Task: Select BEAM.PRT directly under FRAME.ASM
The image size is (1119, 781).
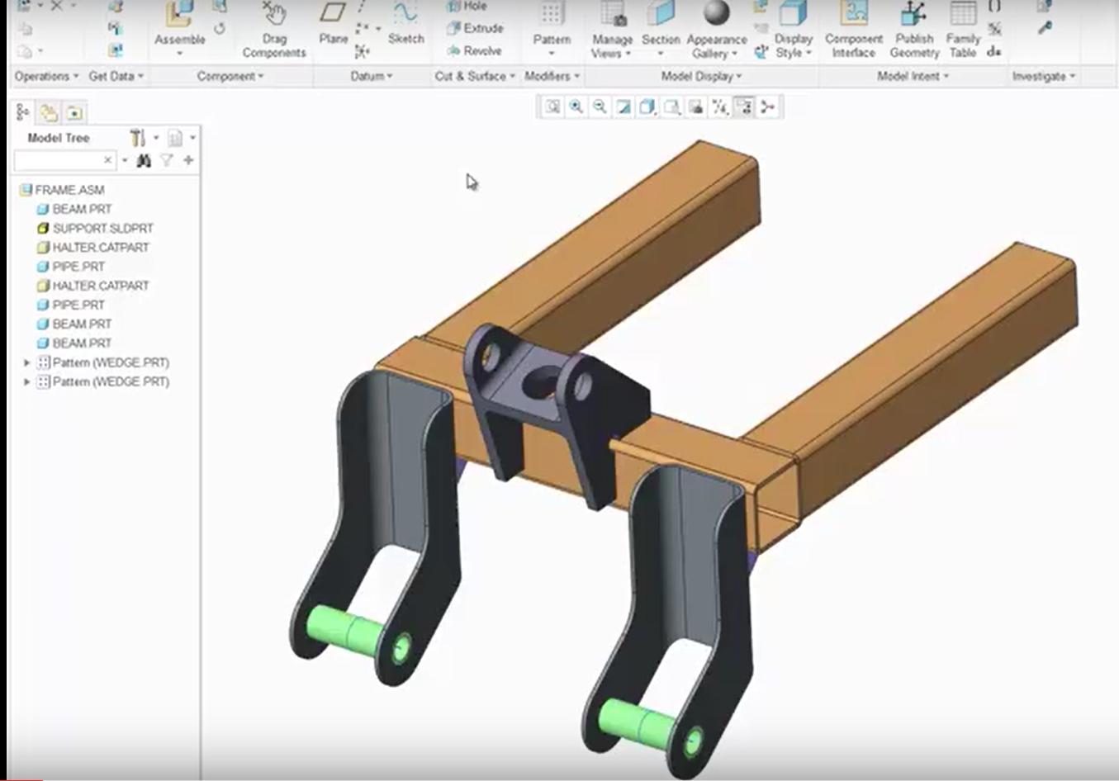Action: pos(74,209)
